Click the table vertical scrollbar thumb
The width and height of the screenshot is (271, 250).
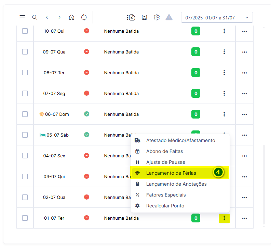[264, 184]
